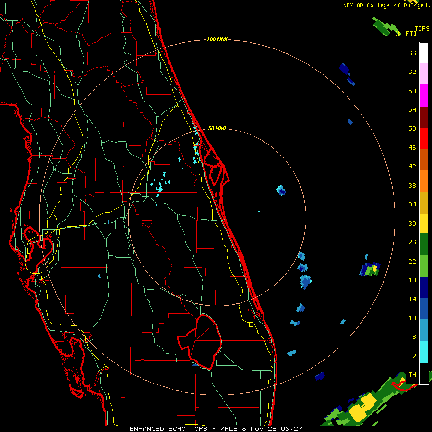Click the legend value "62"

[412, 72]
